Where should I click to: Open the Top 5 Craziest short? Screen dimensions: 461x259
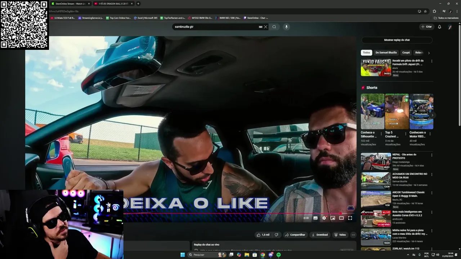tap(397, 112)
